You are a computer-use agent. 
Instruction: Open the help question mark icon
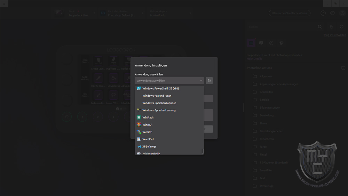[x=323, y=13]
